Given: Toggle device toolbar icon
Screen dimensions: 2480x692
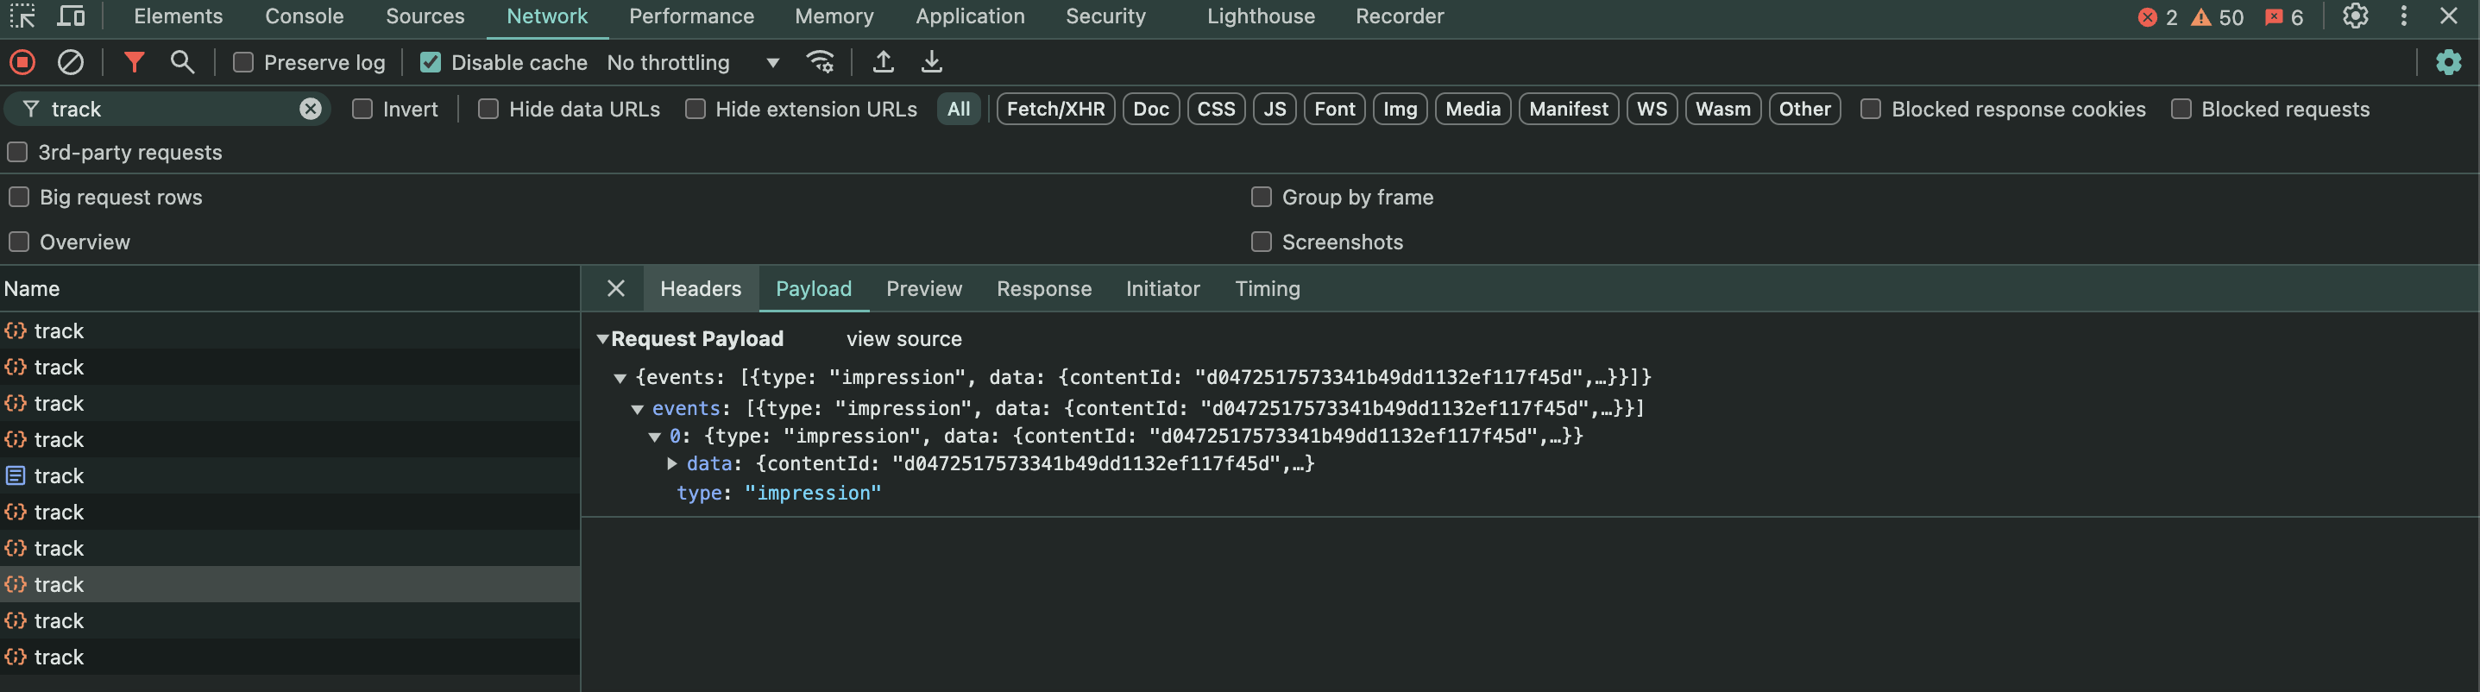Looking at the screenshot, I should pos(72,16).
